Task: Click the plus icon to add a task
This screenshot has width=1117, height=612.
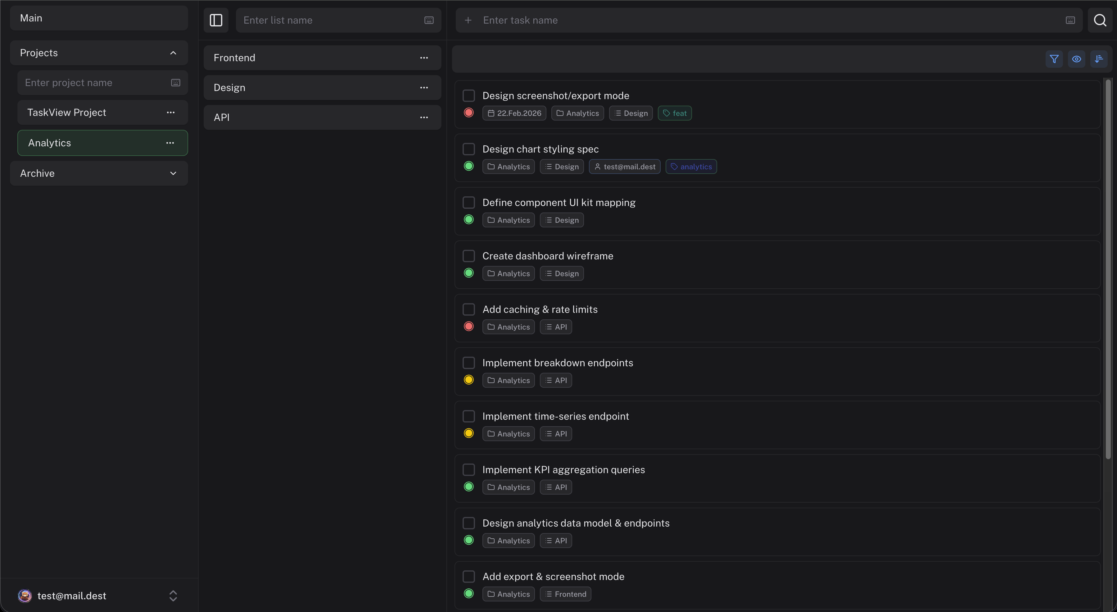Action: 468,20
